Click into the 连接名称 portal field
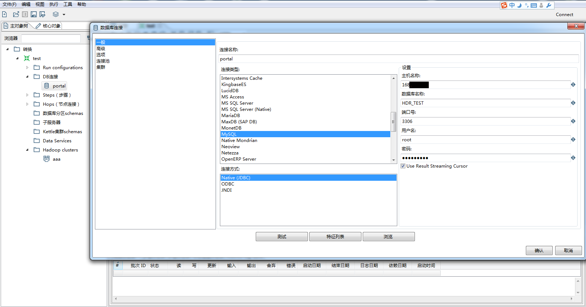586x307 pixels. pos(399,59)
